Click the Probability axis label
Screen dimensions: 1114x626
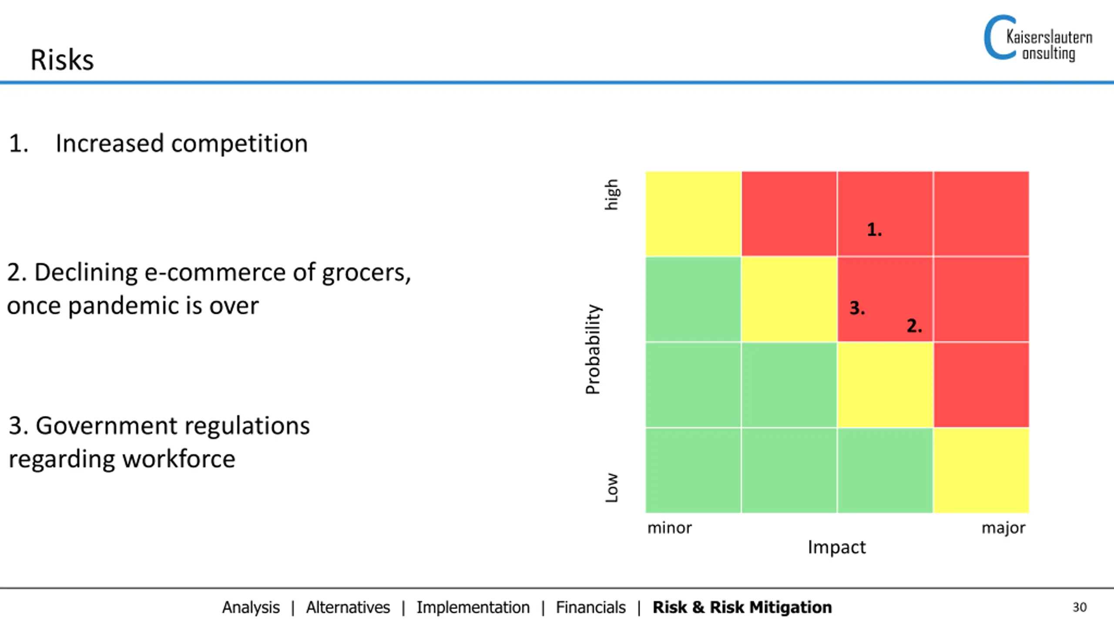coord(593,349)
